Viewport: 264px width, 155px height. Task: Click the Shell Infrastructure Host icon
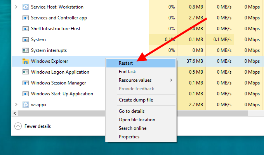pos(26,29)
